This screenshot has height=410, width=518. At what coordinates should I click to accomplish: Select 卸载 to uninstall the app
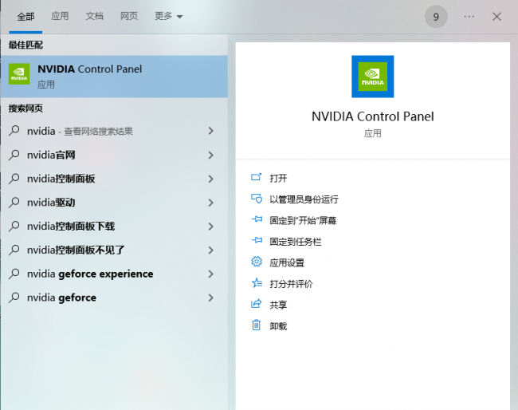point(278,326)
